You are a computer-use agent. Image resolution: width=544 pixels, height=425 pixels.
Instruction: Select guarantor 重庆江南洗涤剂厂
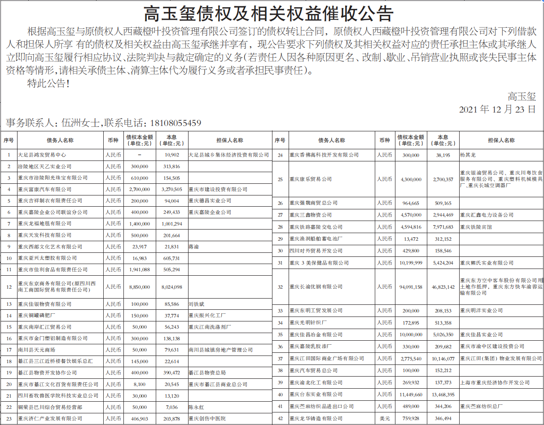[210, 327]
